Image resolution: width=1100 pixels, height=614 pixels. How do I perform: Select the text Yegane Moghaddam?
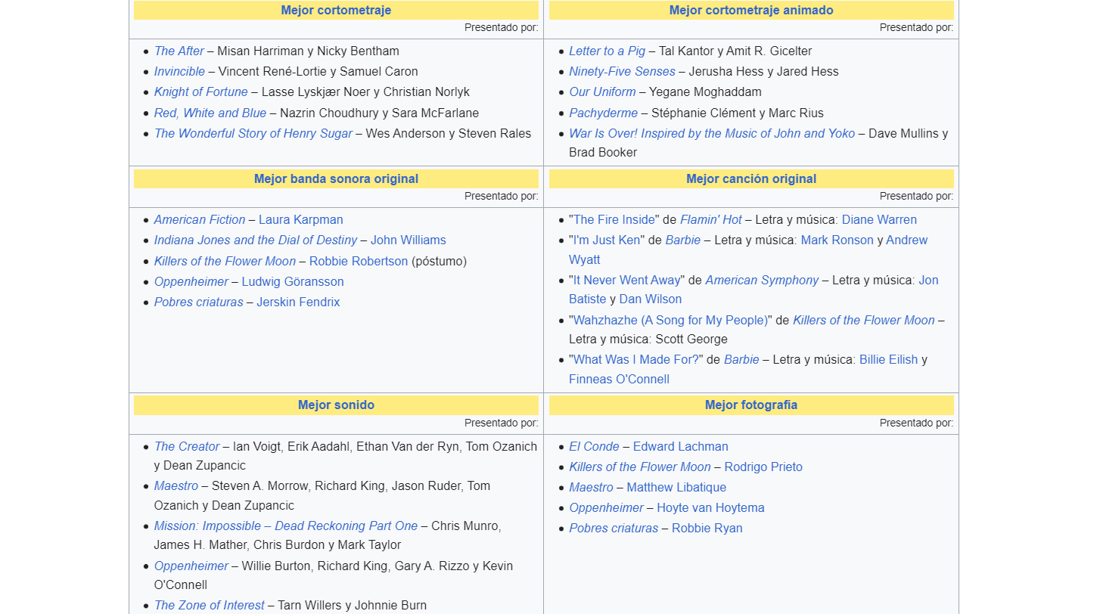pos(705,92)
